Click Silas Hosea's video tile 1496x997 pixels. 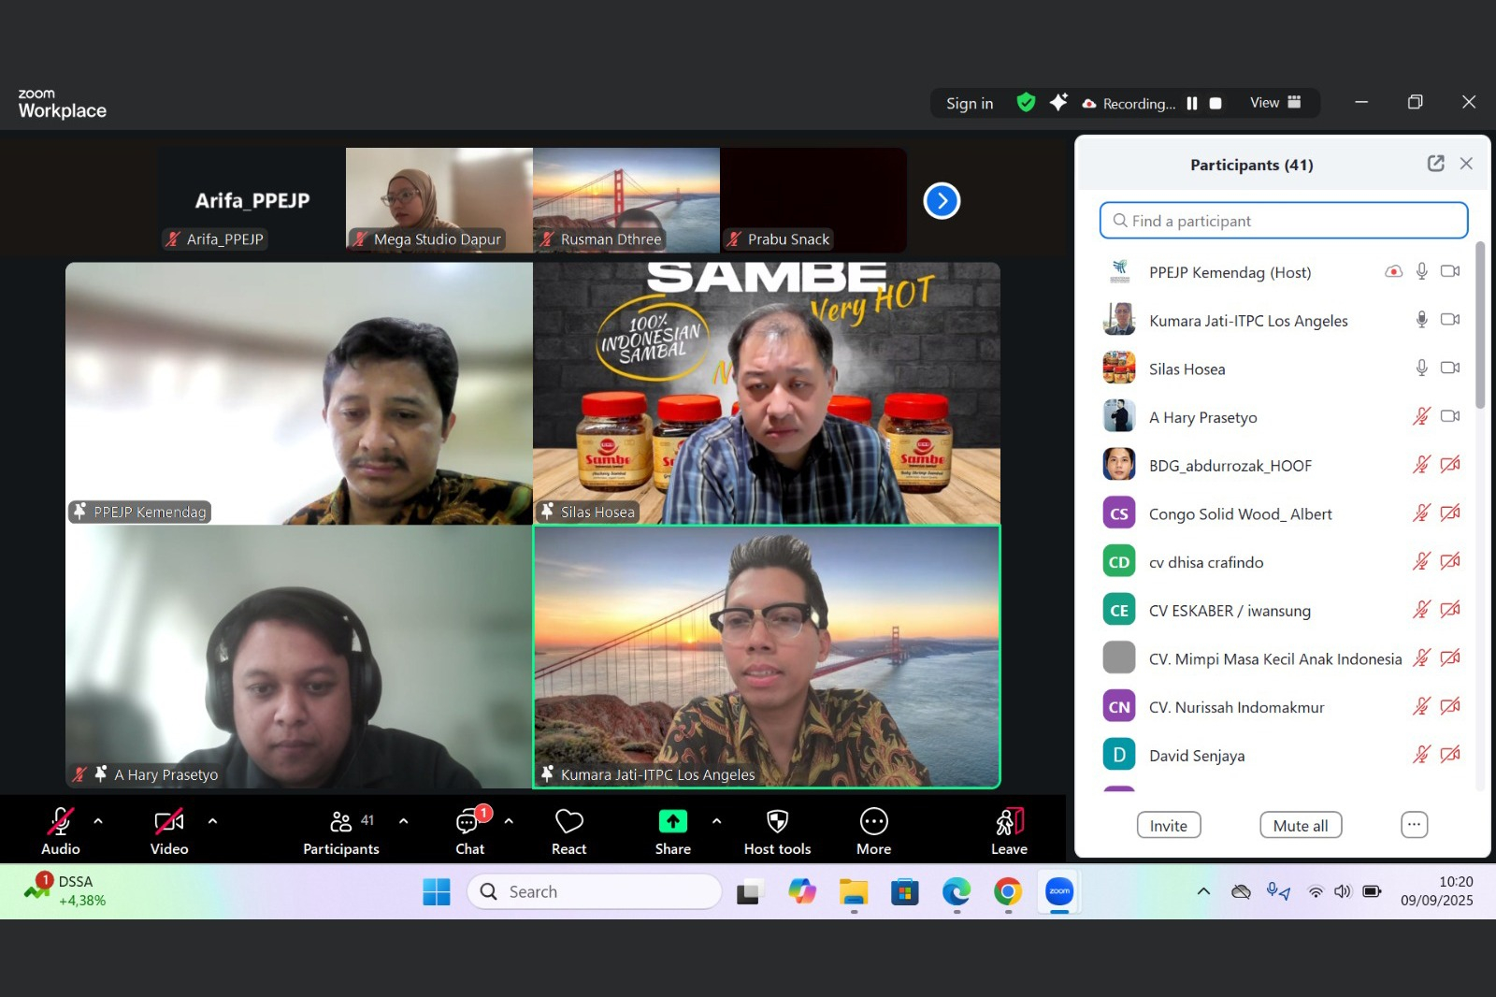(x=767, y=393)
